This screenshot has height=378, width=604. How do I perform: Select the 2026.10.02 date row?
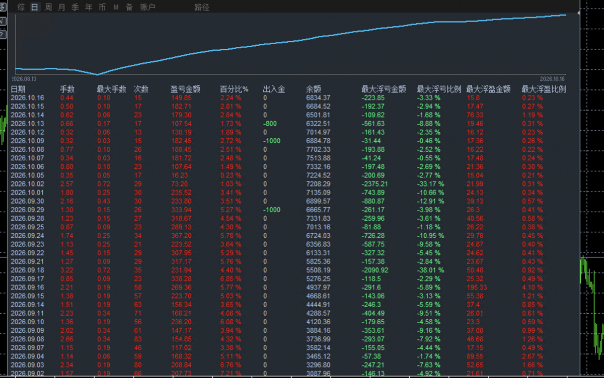tap(28, 183)
